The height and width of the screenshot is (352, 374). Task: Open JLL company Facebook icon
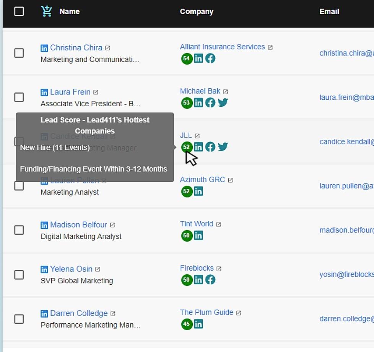[x=210, y=147]
